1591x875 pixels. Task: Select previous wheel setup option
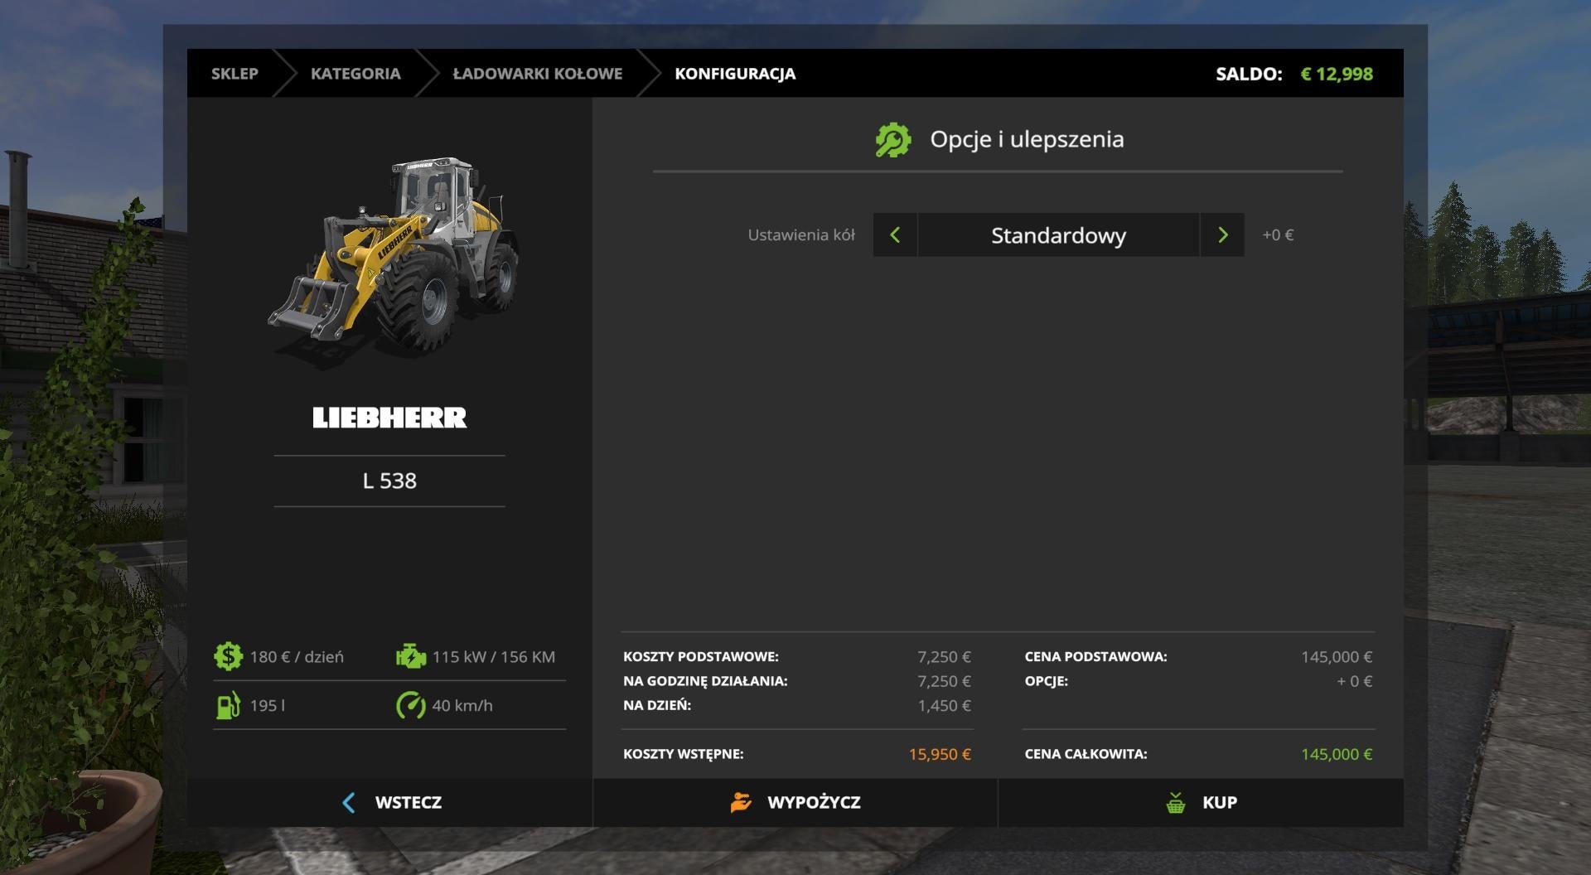(895, 235)
